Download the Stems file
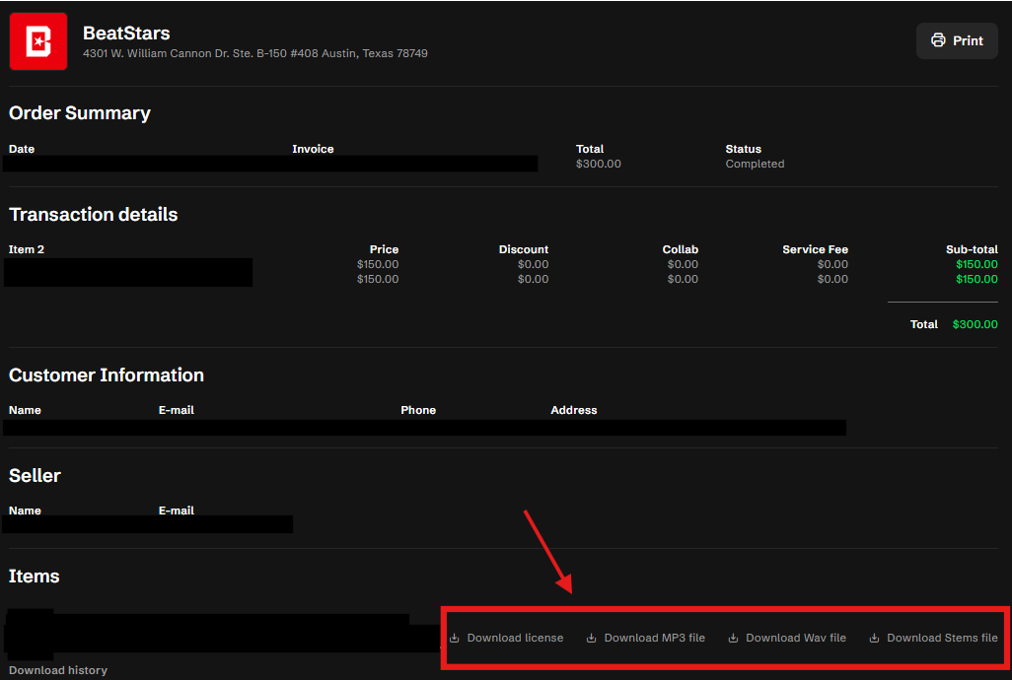The image size is (1012, 680). point(942,638)
